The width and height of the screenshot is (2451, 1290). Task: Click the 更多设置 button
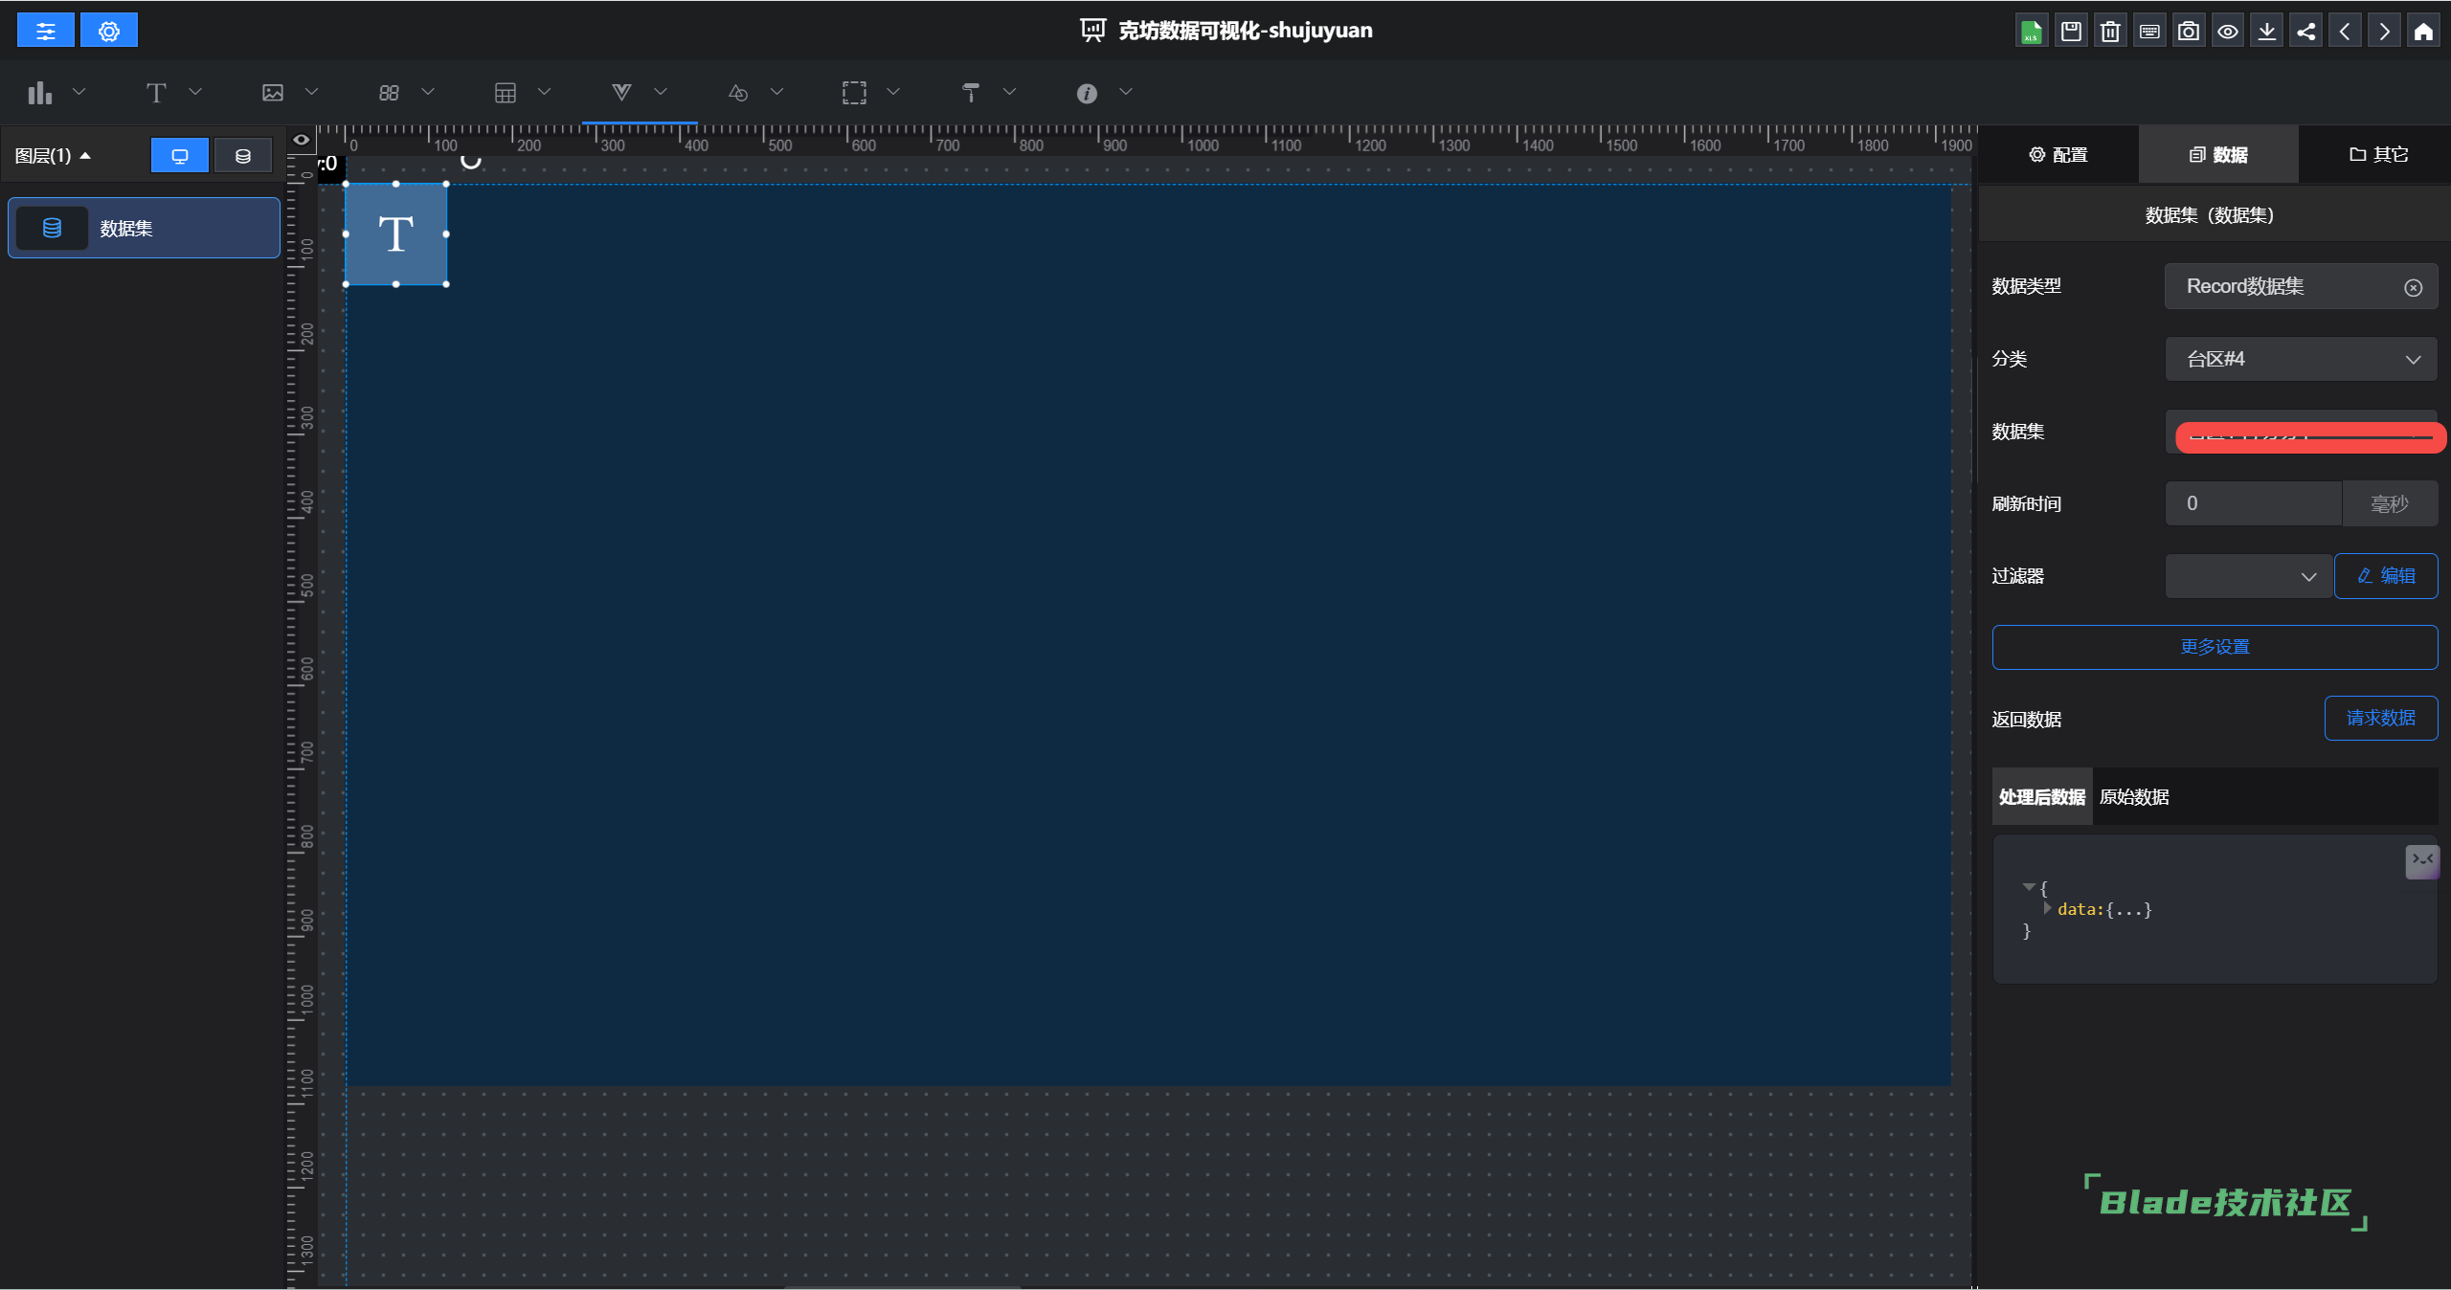point(2215,647)
